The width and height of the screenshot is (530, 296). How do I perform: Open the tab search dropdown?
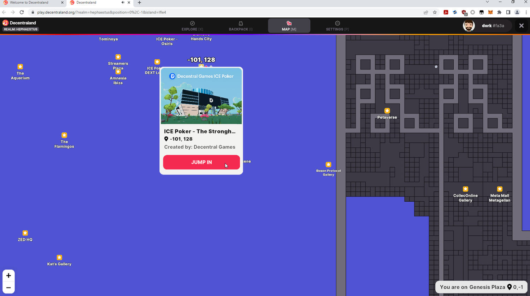[487, 2]
